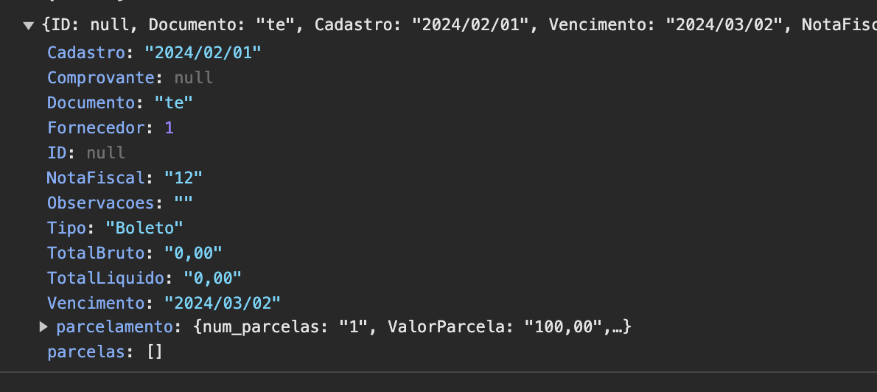Expand the parcelamento object arrow
This screenshot has height=392, width=877.
point(43,326)
